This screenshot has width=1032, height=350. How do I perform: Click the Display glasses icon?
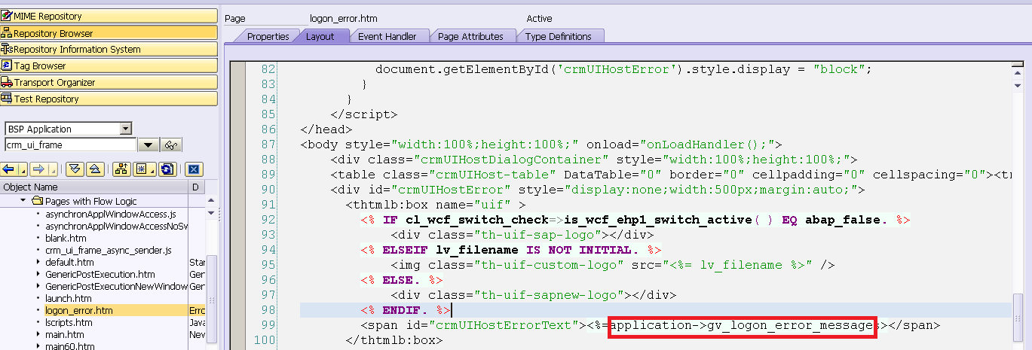pyautogui.click(x=172, y=145)
